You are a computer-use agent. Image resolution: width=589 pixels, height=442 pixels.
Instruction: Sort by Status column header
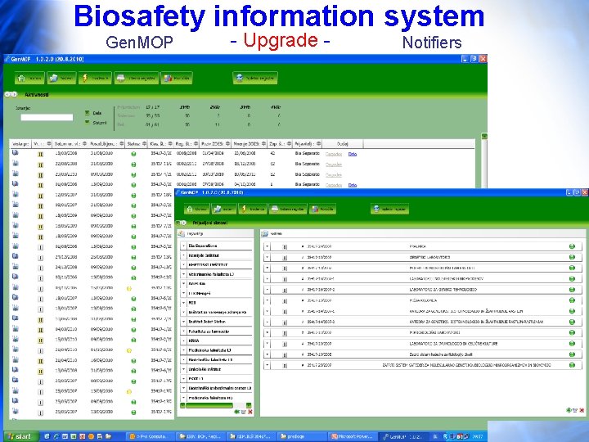point(137,143)
